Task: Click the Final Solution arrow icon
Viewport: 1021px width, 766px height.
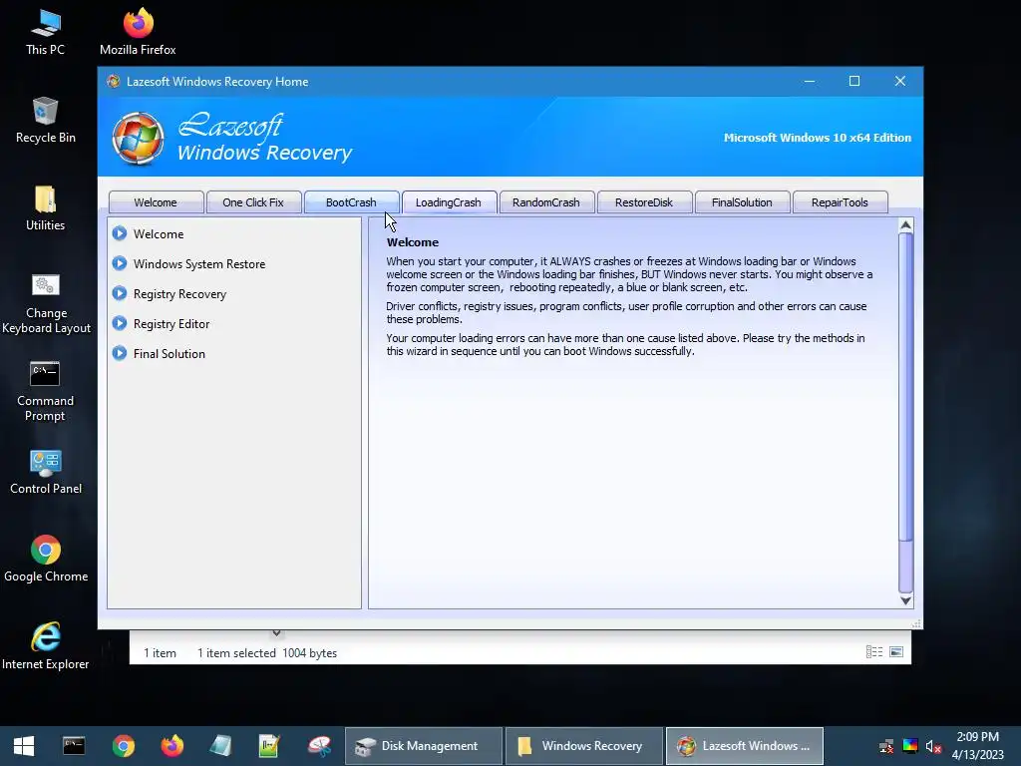Action: point(120,353)
